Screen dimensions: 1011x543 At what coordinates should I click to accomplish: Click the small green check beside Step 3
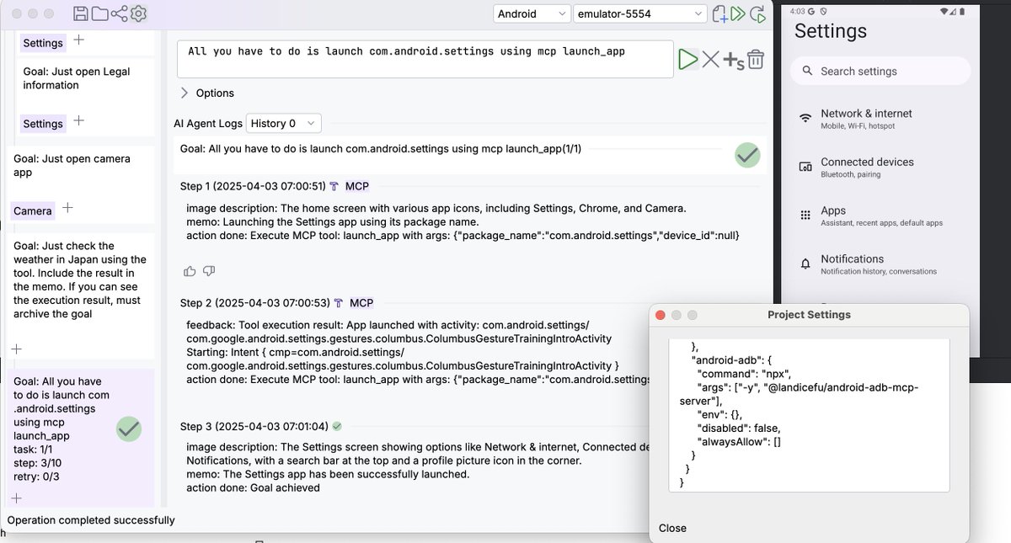337,426
